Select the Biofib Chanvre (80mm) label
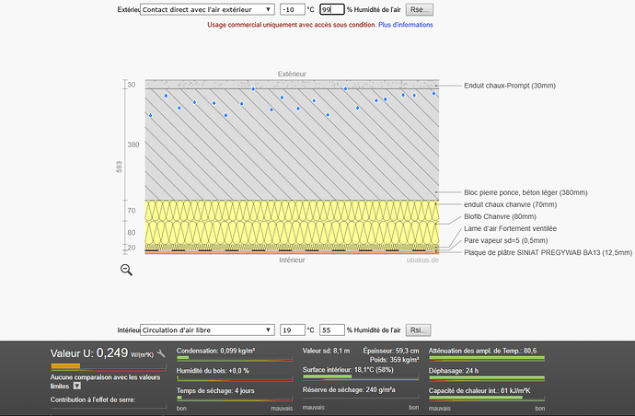The height and width of the screenshot is (416, 635). (x=500, y=216)
